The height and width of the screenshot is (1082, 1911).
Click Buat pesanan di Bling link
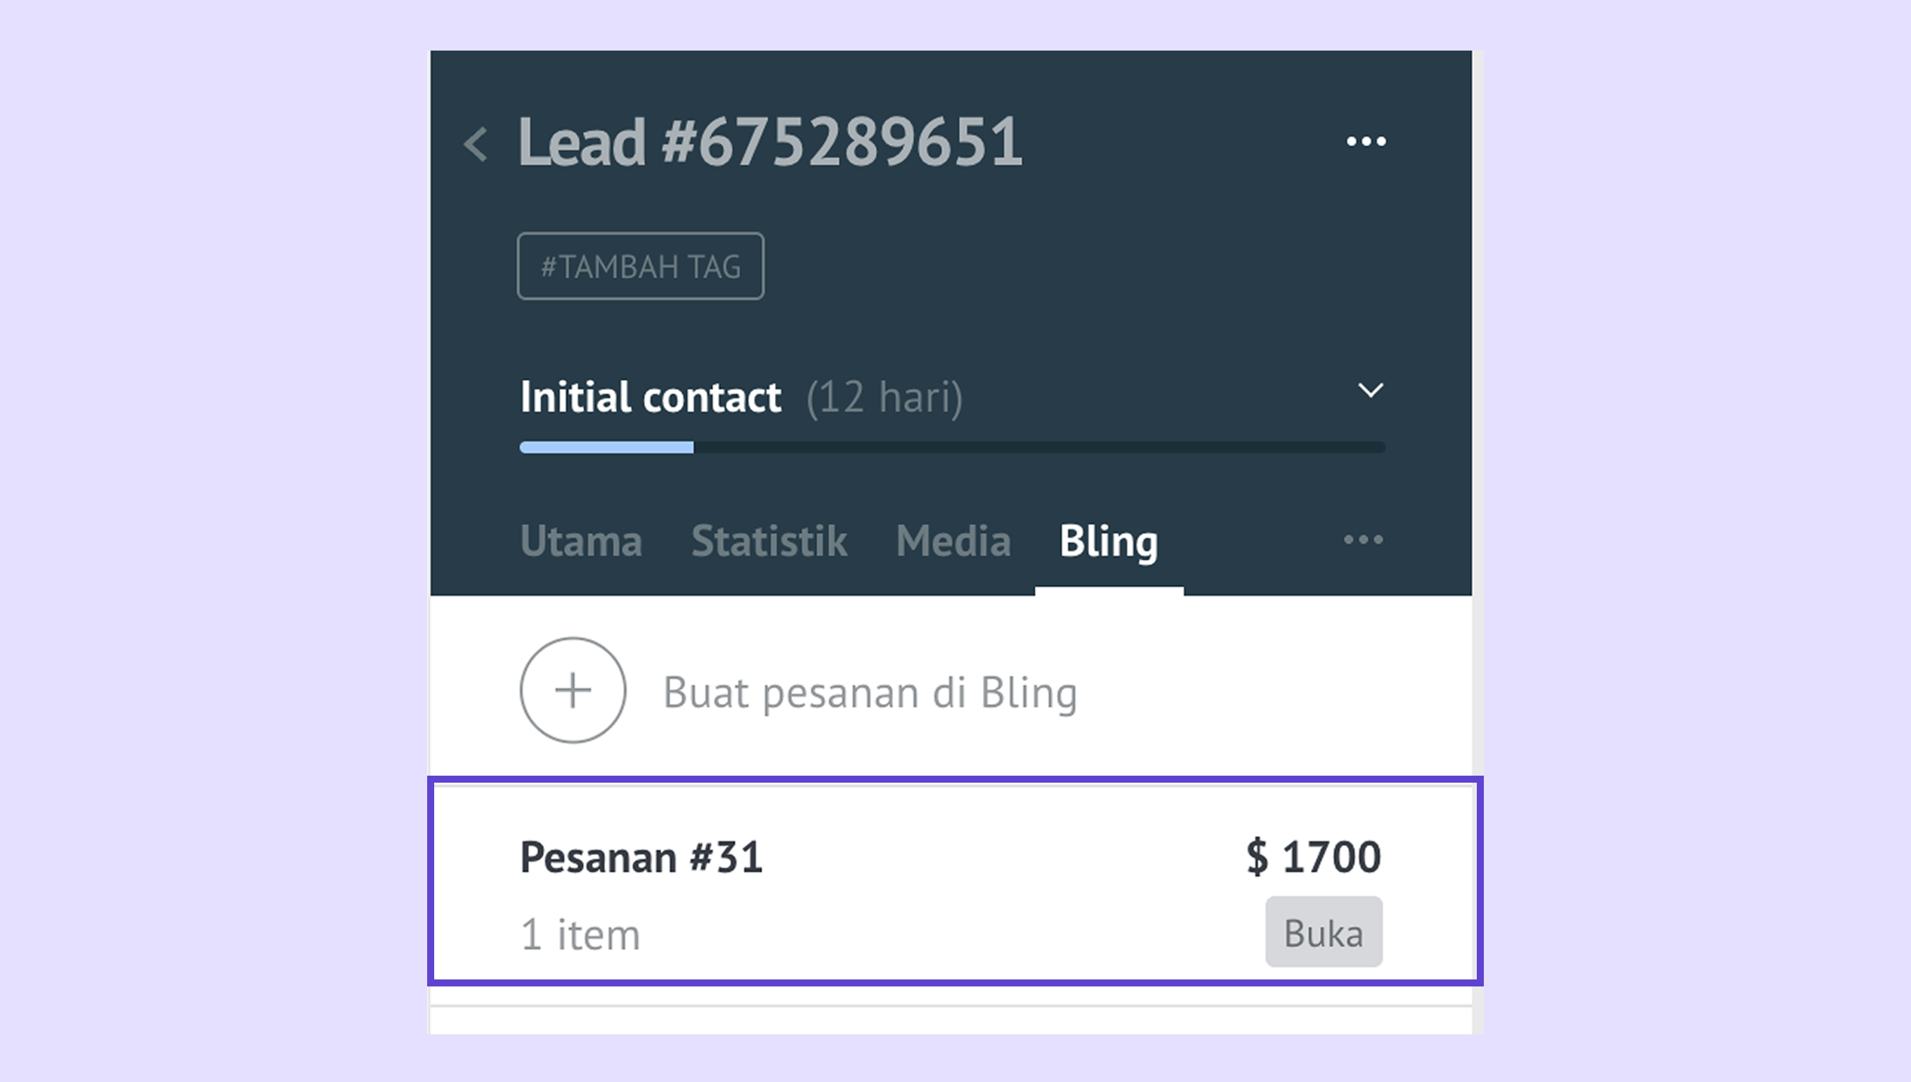[x=869, y=693]
